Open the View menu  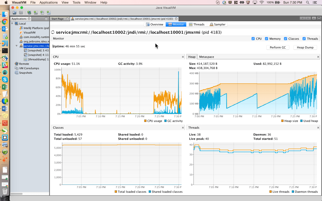[65, 2]
